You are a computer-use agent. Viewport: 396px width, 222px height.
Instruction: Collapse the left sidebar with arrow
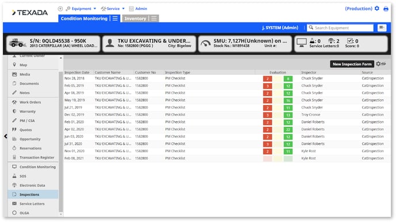[x=6, y=136]
